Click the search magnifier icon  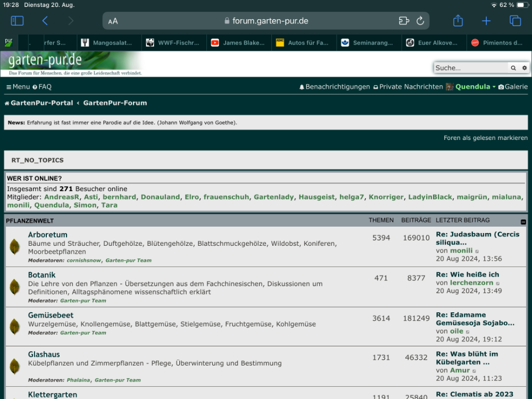[513, 68]
